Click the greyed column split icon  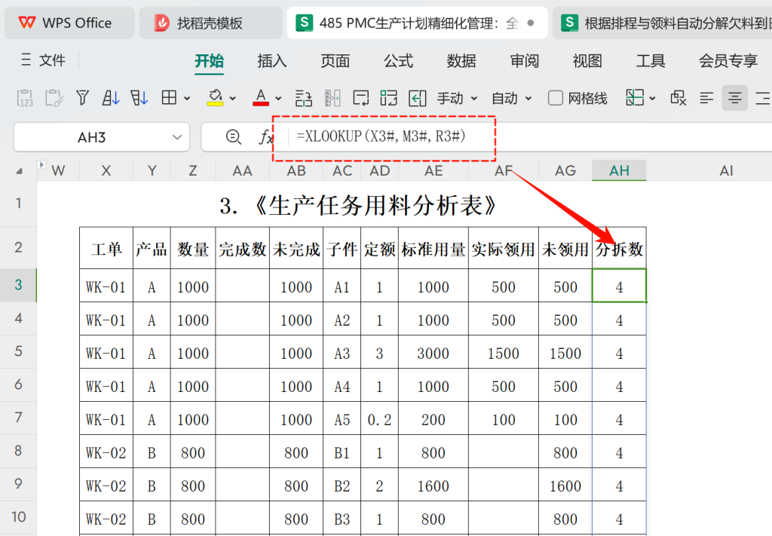[x=332, y=98]
